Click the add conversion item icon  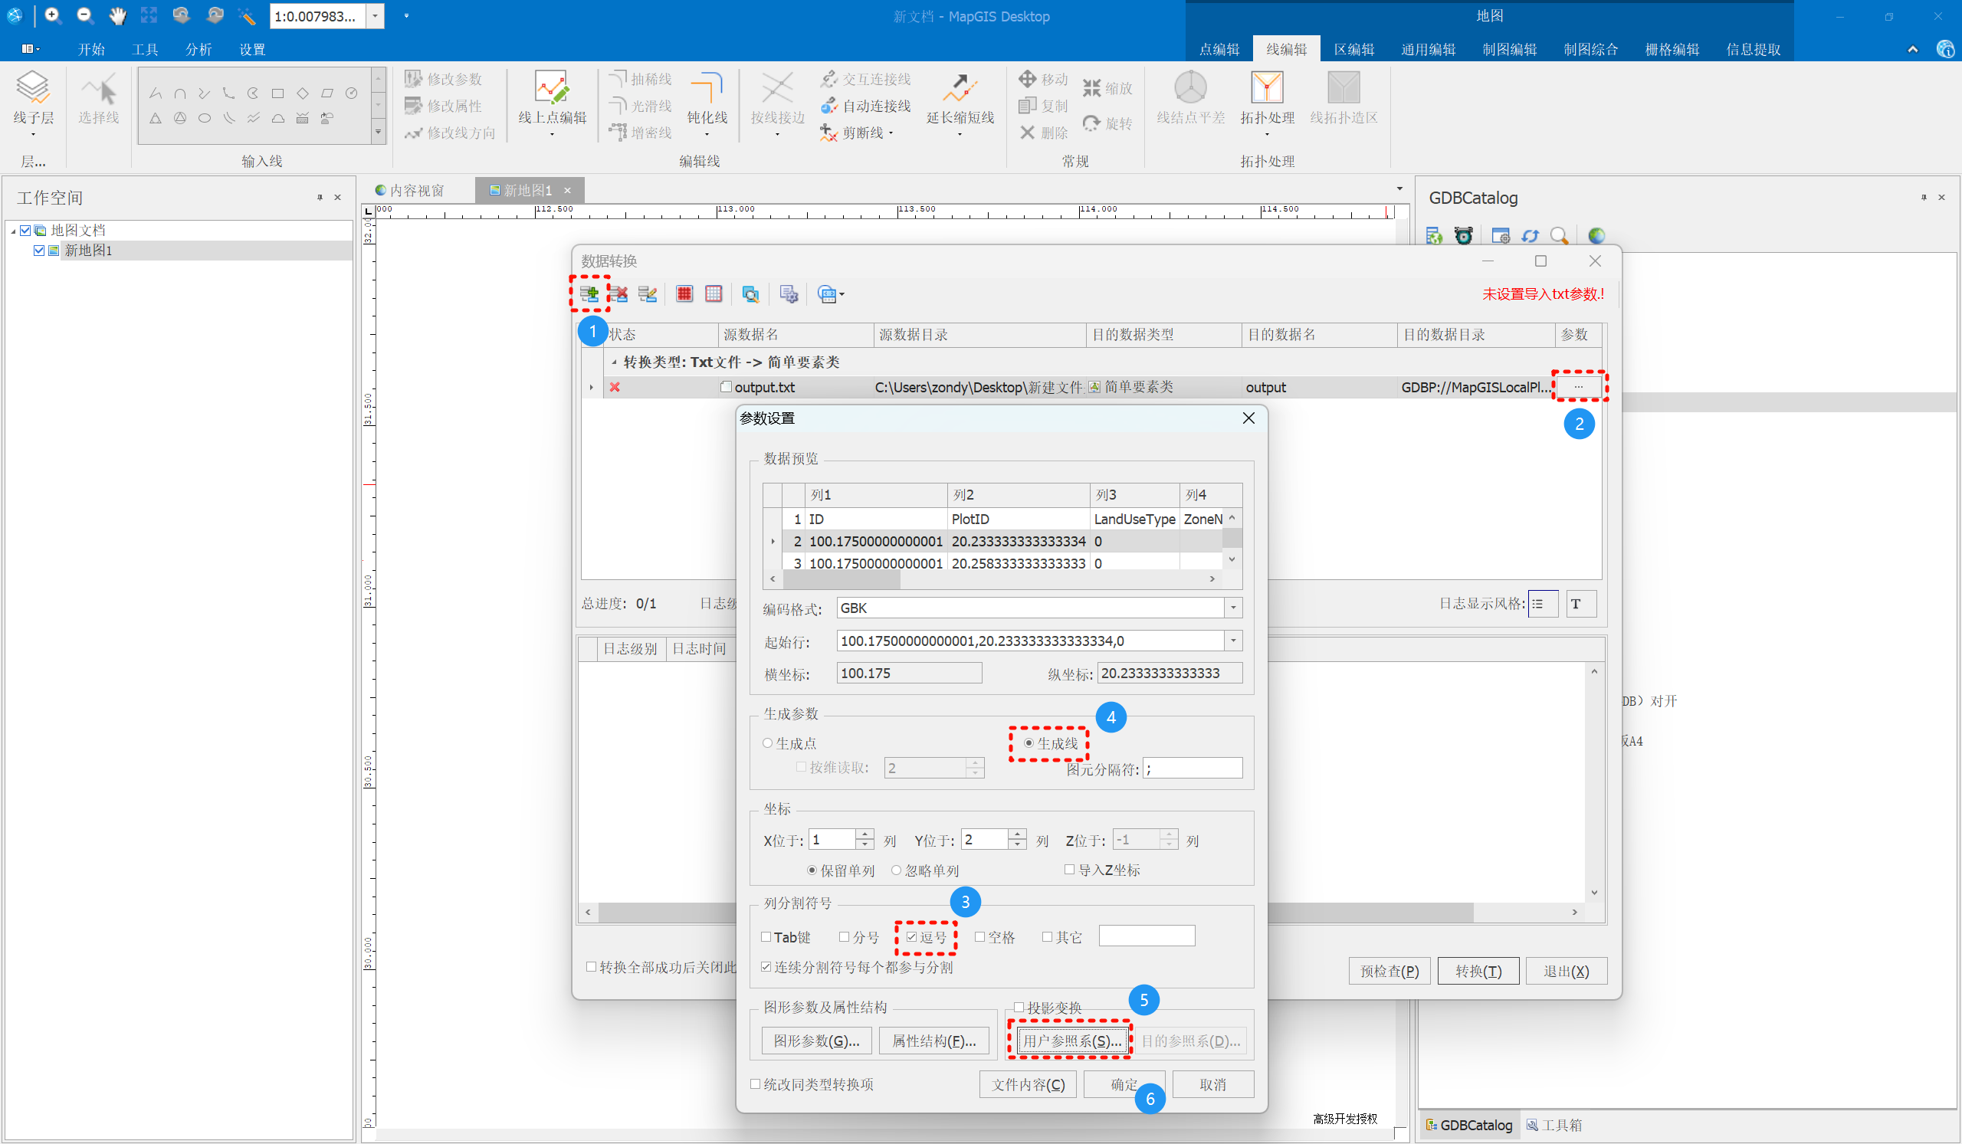tap(589, 294)
